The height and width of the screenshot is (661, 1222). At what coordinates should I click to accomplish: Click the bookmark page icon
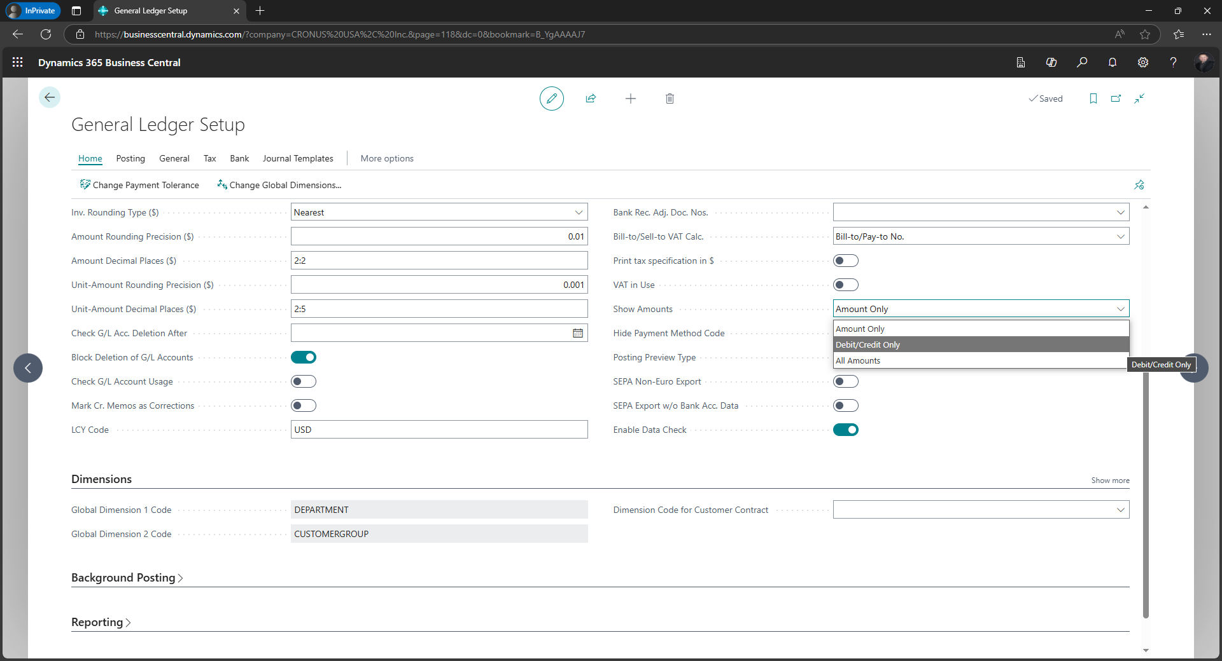1093,99
